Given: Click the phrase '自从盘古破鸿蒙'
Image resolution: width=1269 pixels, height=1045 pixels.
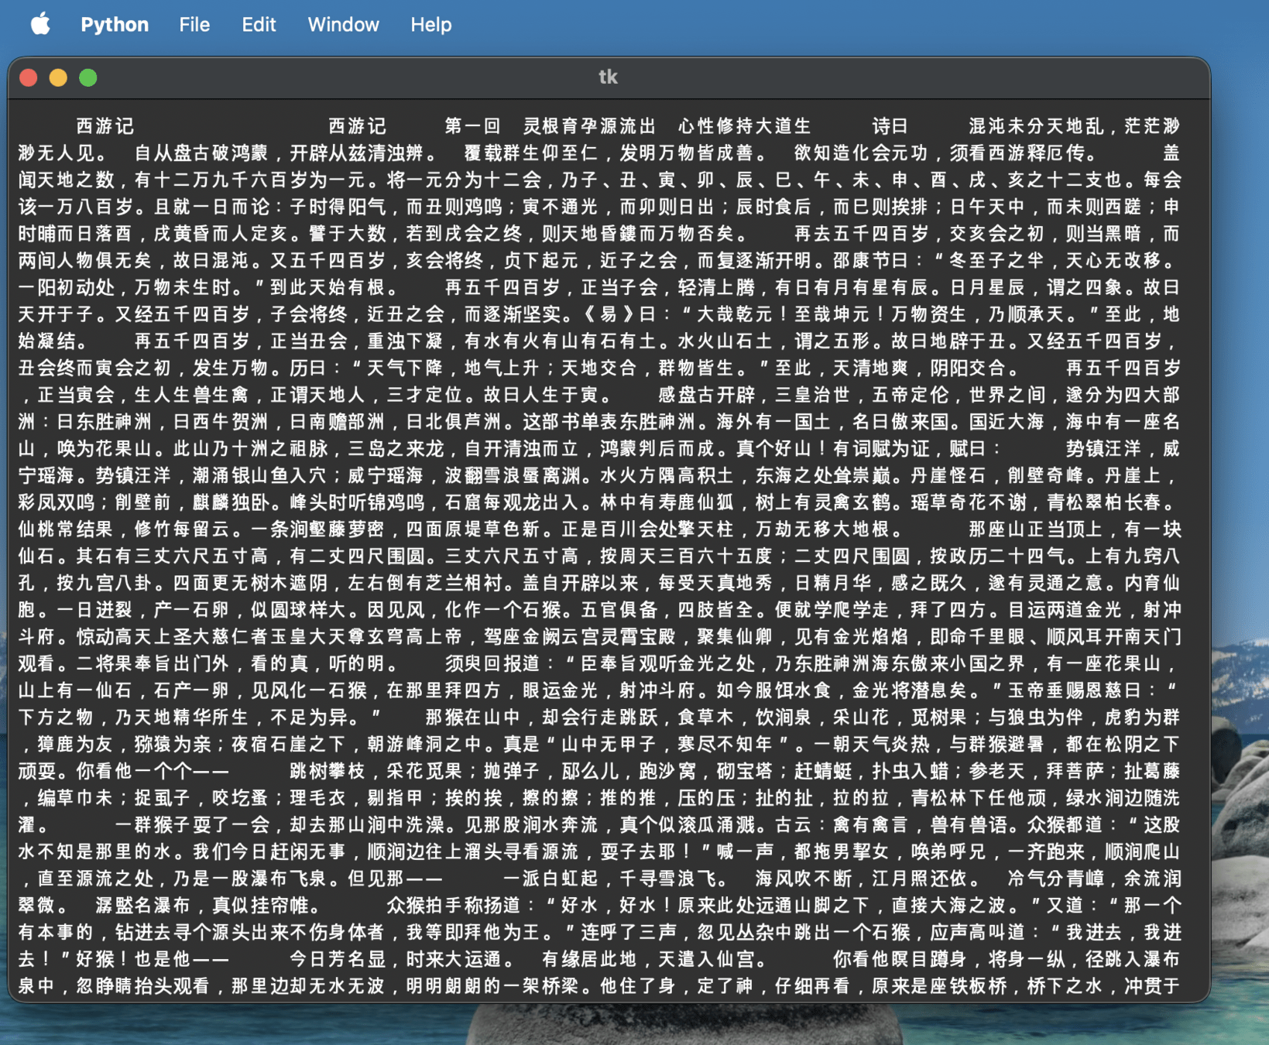Looking at the screenshot, I should click(x=201, y=153).
